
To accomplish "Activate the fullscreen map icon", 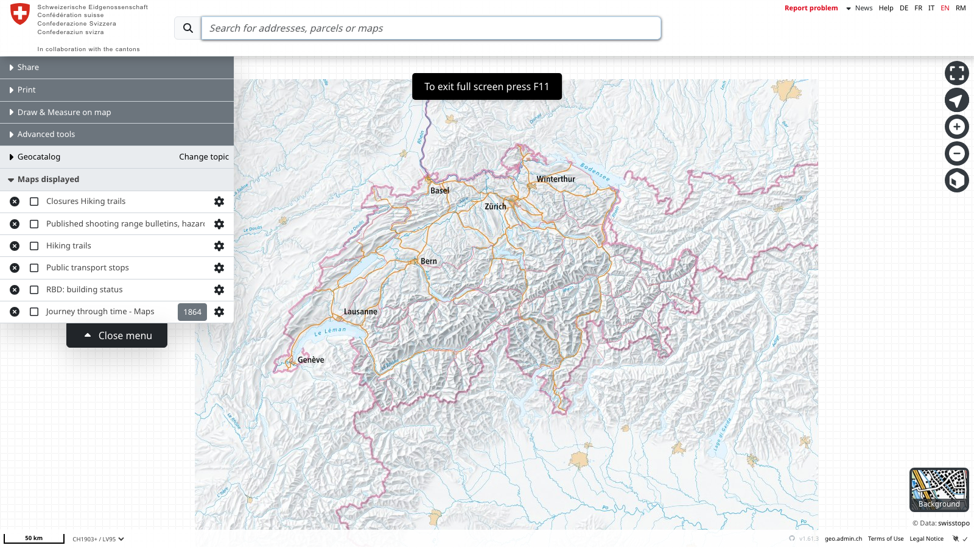I will click(957, 72).
